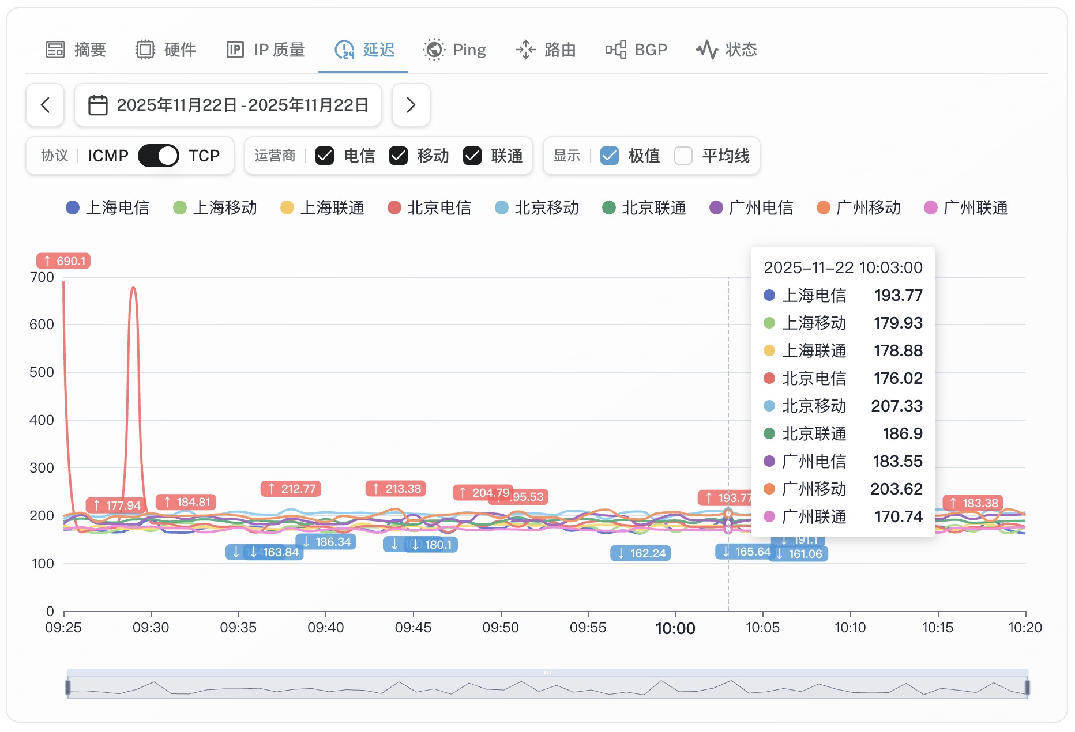
Task: Go to previous date with left chevron
Action: 45,105
